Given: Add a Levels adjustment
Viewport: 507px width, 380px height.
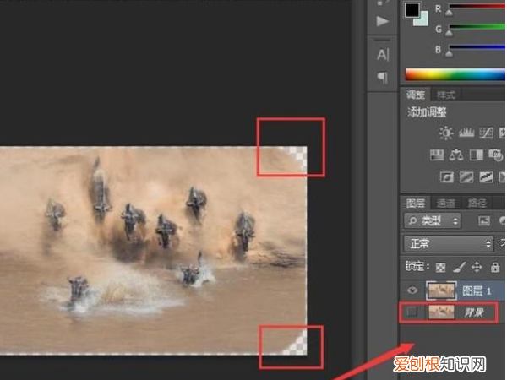Looking at the screenshot, I should 466,133.
